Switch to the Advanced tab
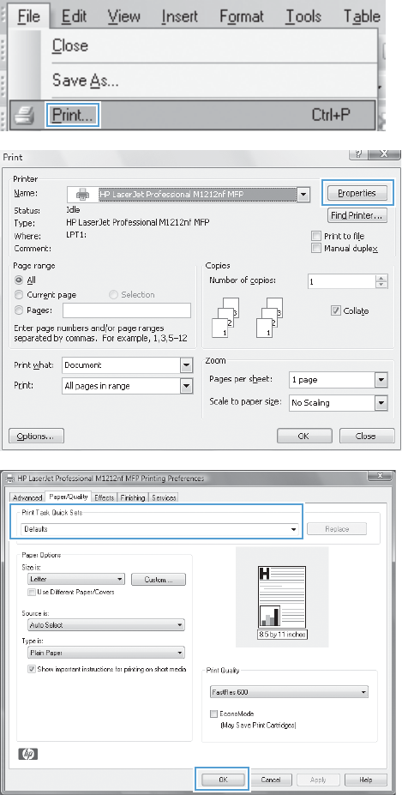 pos(27,497)
